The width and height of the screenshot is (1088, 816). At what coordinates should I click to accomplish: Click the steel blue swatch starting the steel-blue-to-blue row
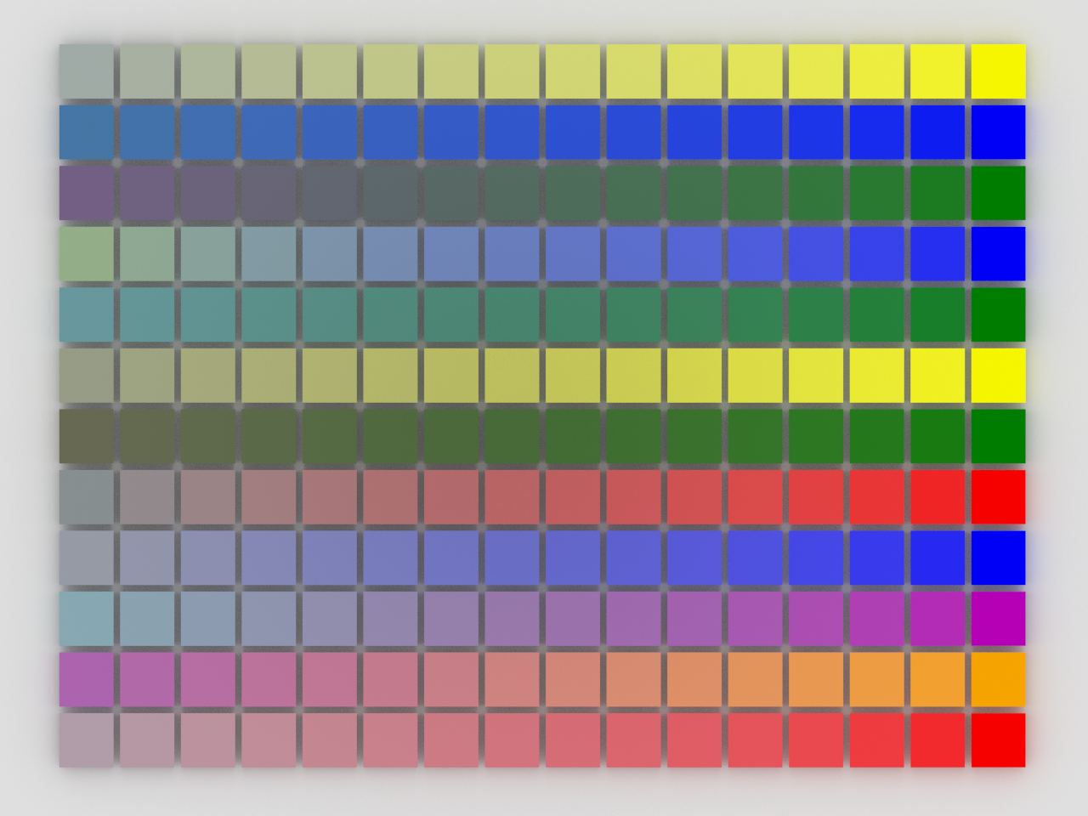click(x=86, y=132)
